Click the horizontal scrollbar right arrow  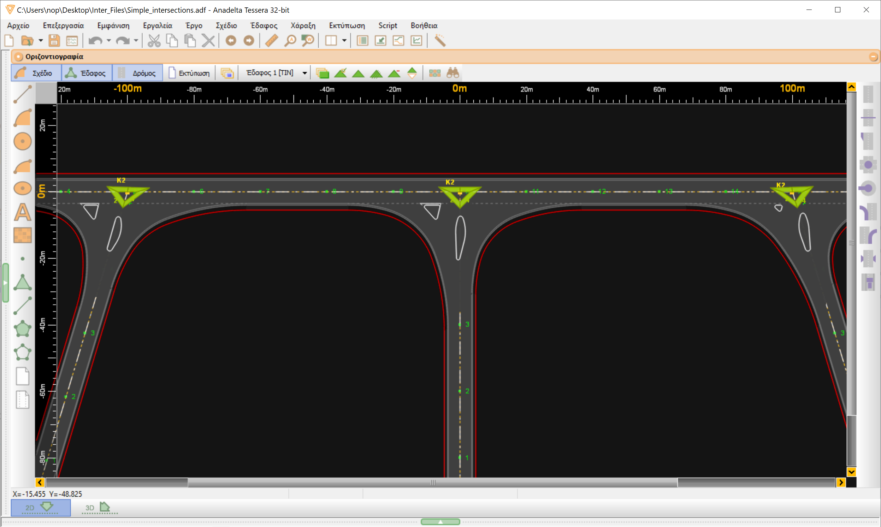pos(841,482)
